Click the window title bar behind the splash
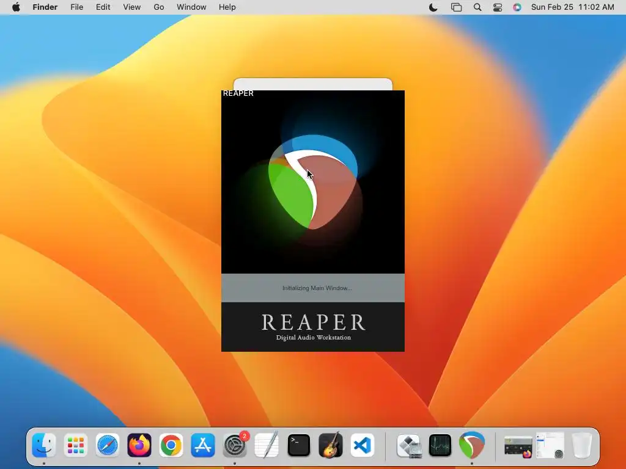Image resolution: width=626 pixels, height=469 pixels. (x=313, y=84)
